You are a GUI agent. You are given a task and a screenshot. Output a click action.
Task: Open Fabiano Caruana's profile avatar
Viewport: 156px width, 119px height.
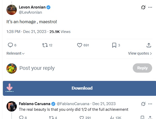point(12,106)
